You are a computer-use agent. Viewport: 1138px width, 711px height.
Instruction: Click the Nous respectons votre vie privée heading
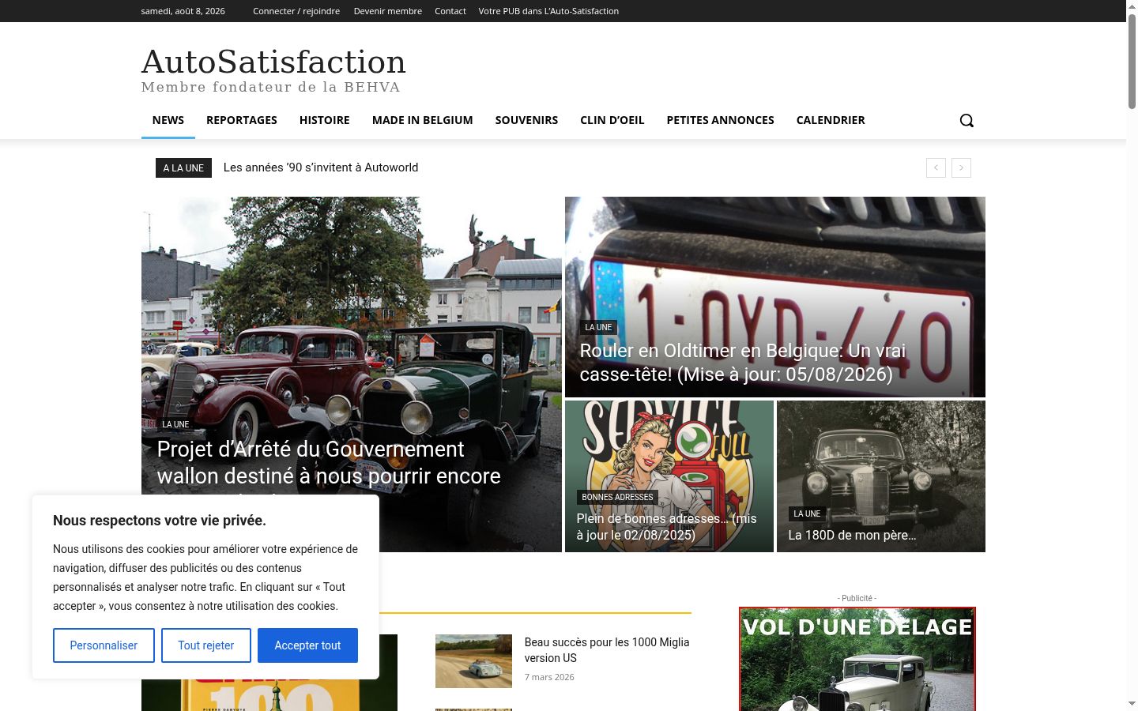click(160, 521)
